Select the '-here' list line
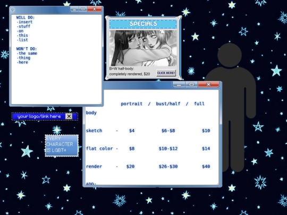The image size is (287, 215). point(22,62)
